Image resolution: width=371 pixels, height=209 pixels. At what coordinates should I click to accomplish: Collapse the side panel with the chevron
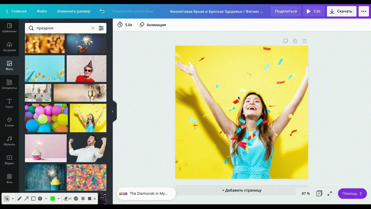(x=113, y=111)
